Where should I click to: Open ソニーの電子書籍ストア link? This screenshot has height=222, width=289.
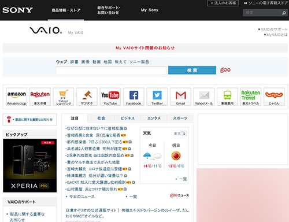click(x=266, y=3)
